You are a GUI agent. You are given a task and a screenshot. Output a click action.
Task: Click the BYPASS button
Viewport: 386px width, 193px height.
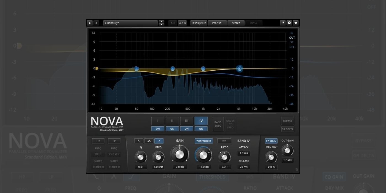[287, 121]
